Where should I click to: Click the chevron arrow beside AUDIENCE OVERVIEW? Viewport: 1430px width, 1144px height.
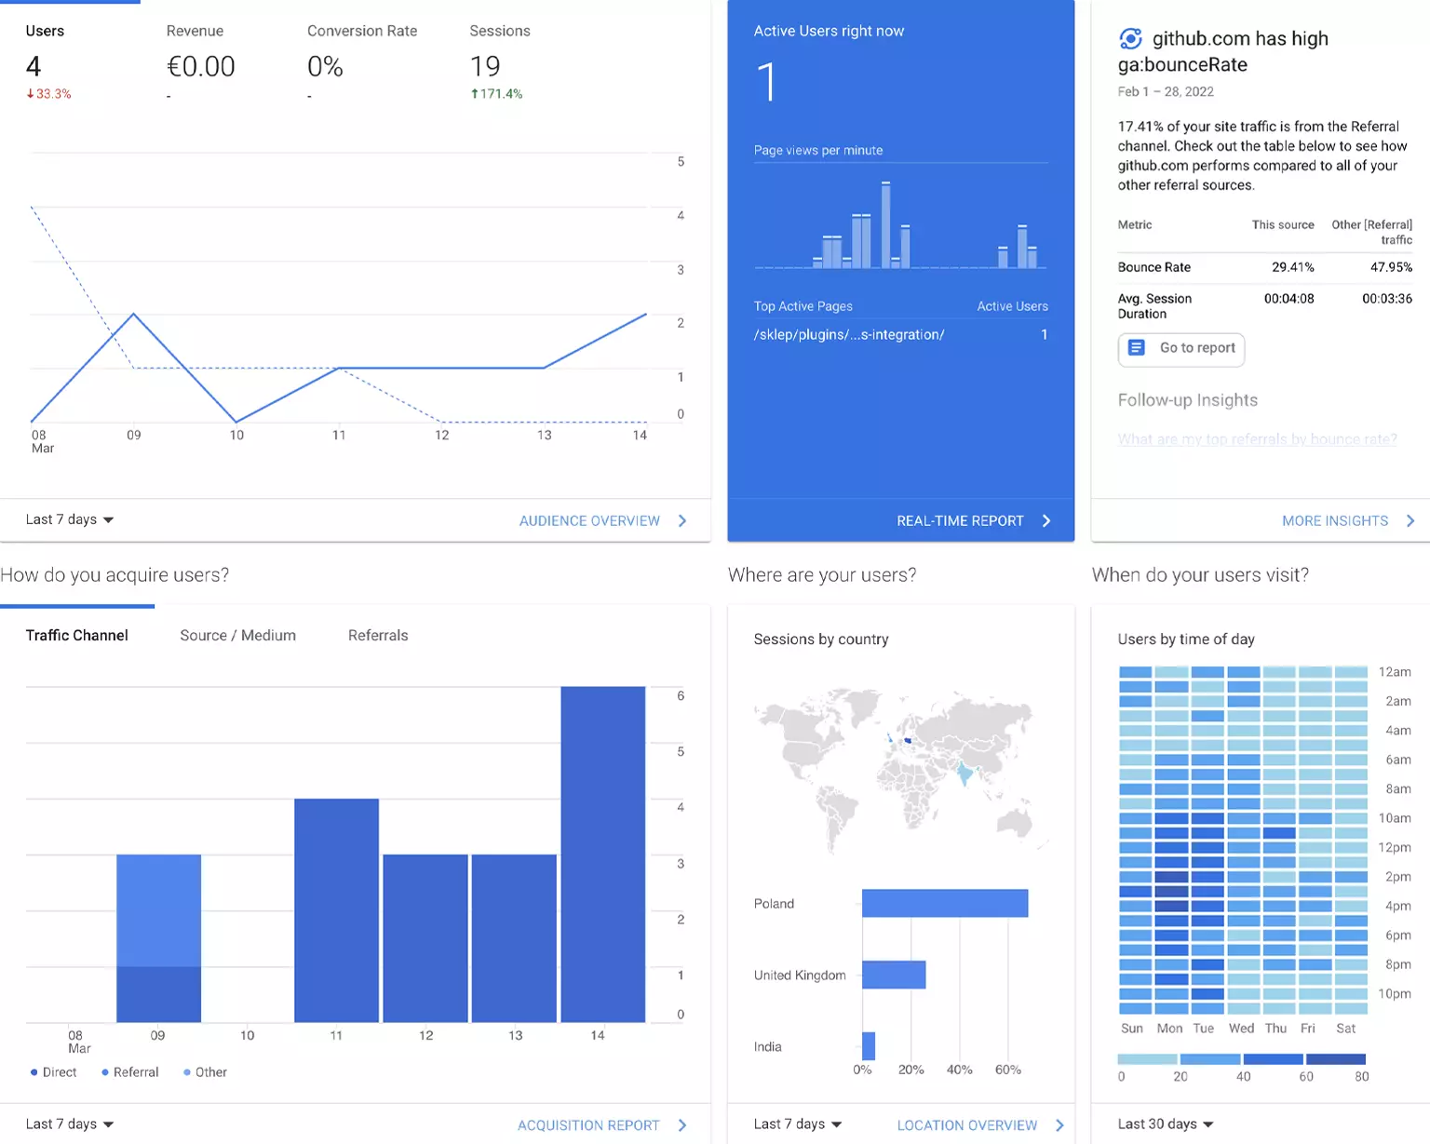(682, 520)
